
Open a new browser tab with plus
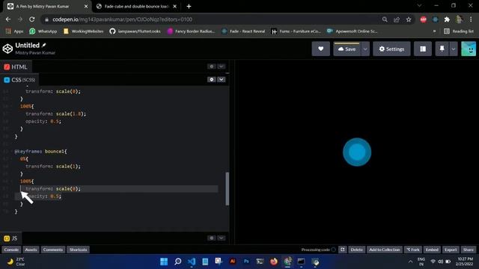pyautogui.click(x=189, y=7)
